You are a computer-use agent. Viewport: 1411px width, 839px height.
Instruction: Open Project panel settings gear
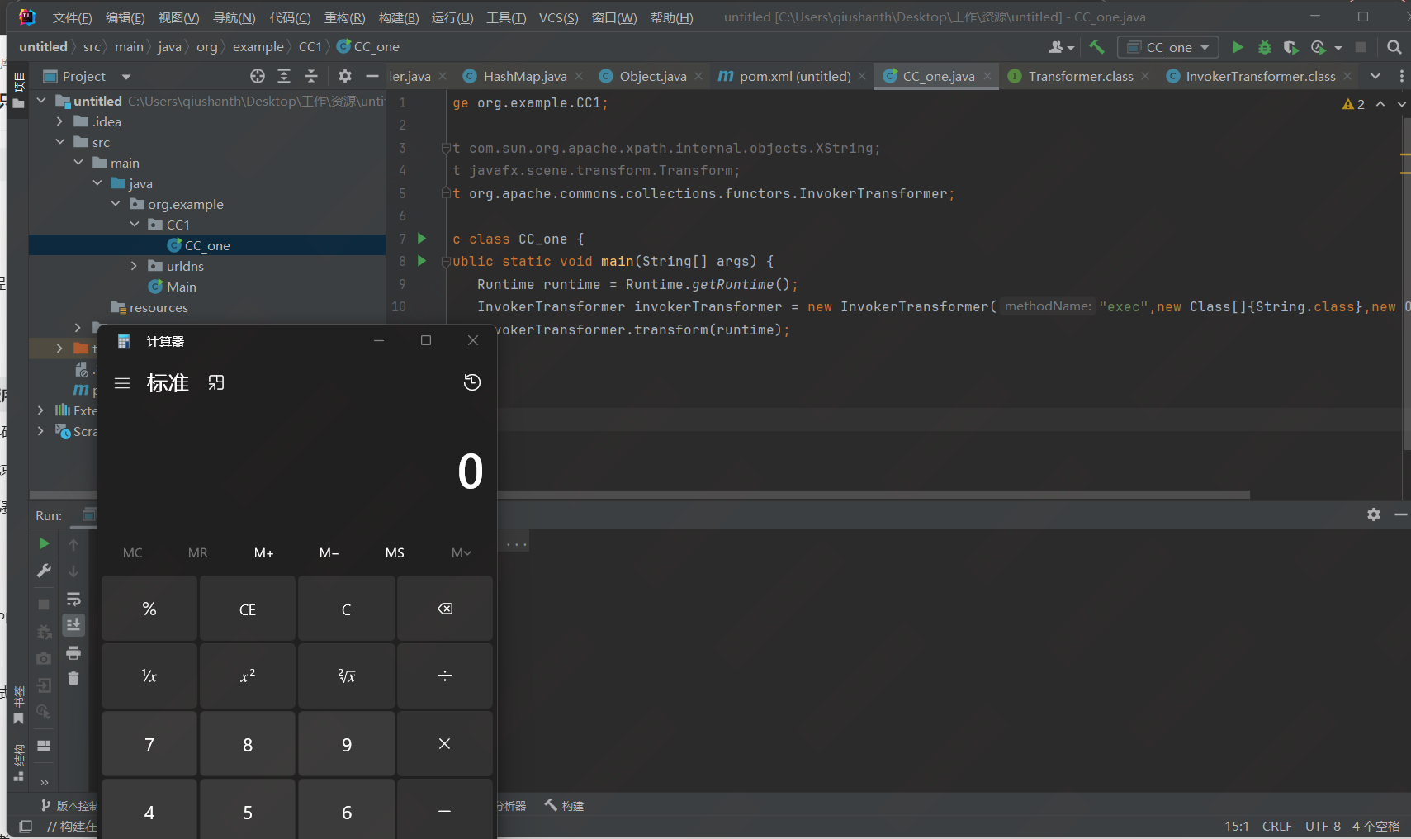click(345, 76)
